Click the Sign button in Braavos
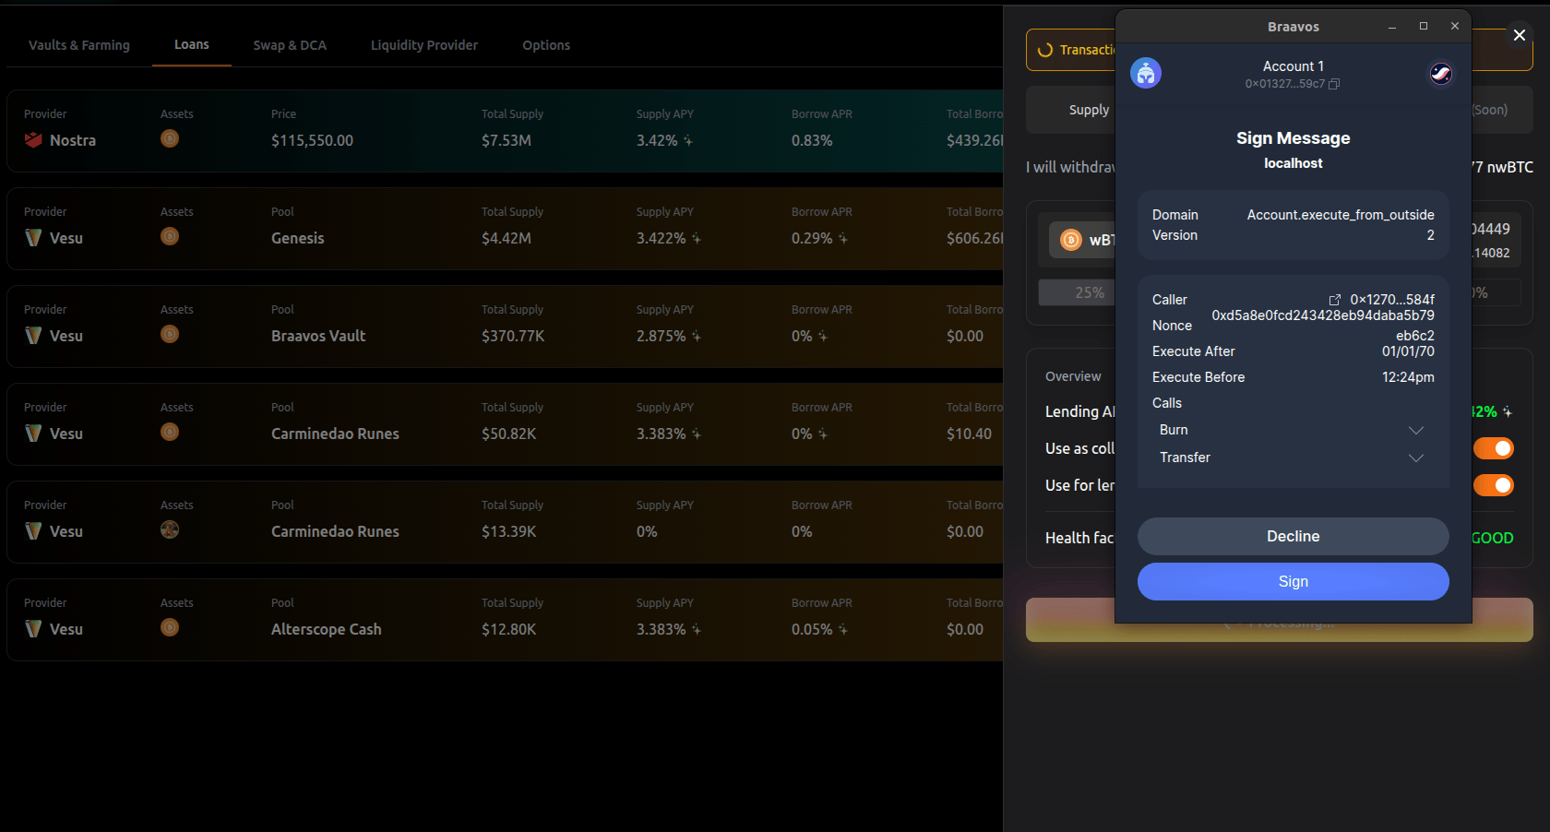Image resolution: width=1550 pixels, height=832 pixels. [x=1294, y=581]
